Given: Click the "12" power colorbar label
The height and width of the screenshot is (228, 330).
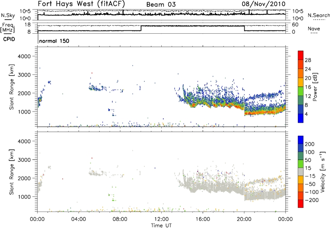Looking at the screenshot, I should click(x=308, y=96).
